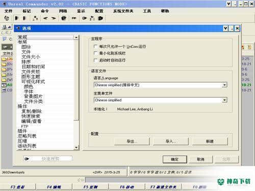Screen dimensions: 255x191
Task: Click the refresh icon in main toolbar
Action: (x=7, y=18)
